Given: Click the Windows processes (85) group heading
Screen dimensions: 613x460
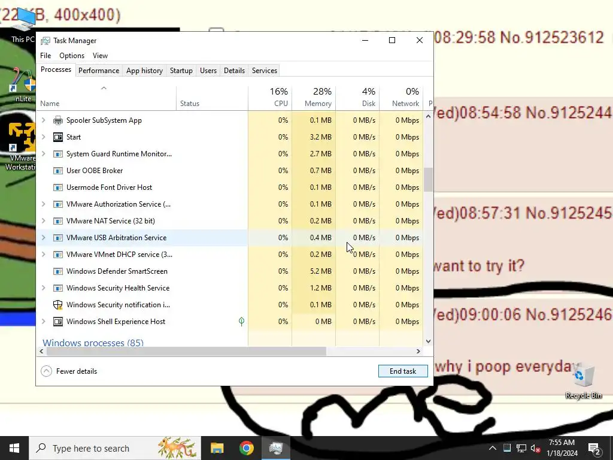Looking at the screenshot, I should click(93, 343).
